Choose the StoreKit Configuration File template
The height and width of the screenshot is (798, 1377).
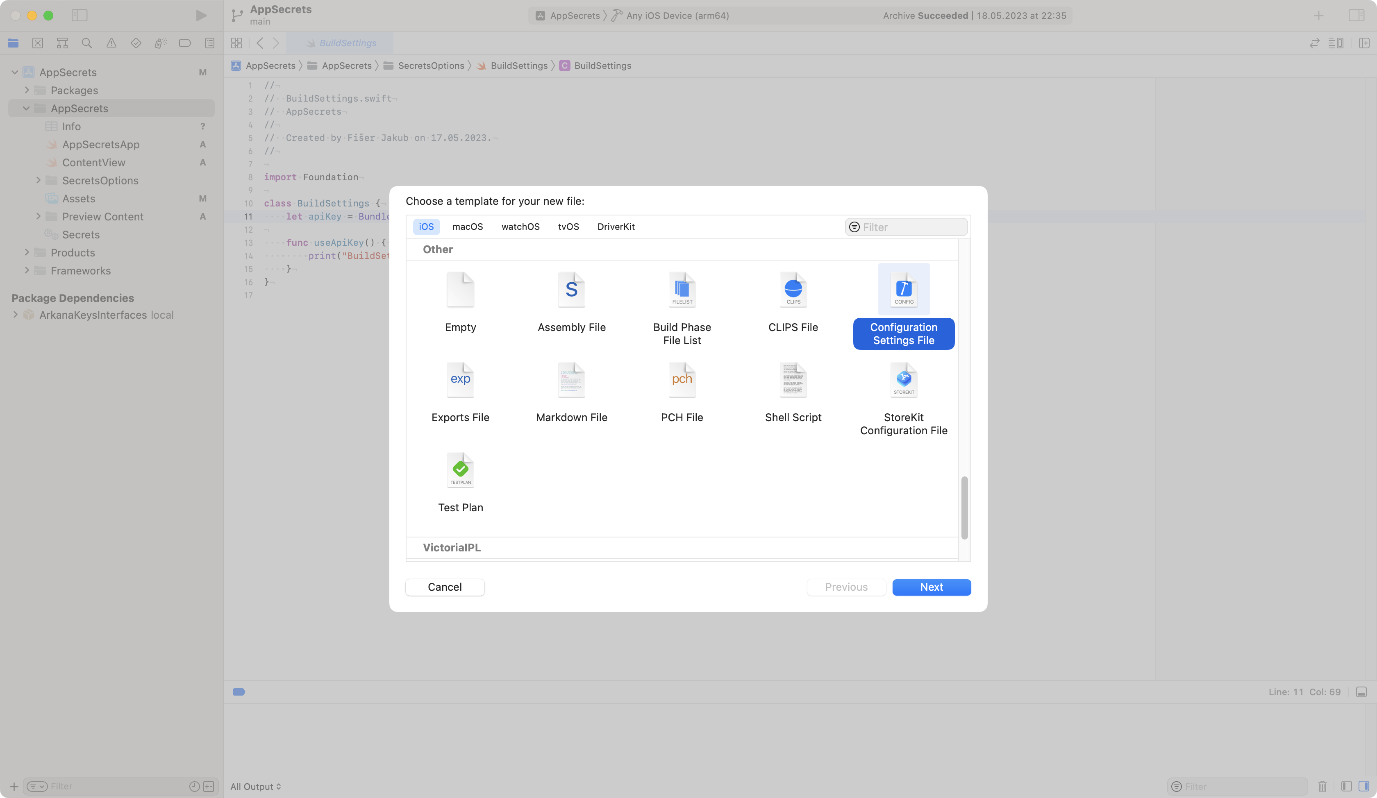tap(904, 399)
